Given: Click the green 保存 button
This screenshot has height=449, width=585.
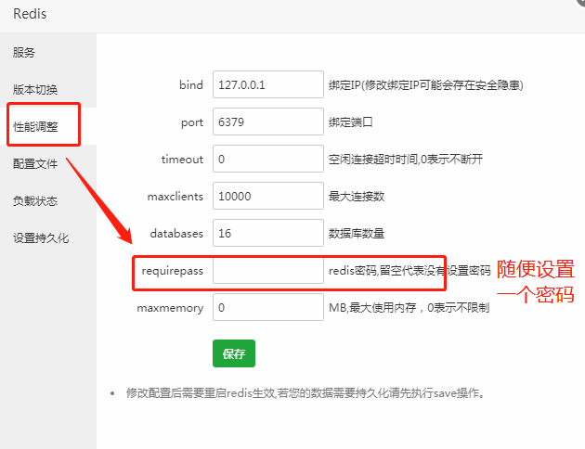Looking at the screenshot, I should (x=234, y=353).
